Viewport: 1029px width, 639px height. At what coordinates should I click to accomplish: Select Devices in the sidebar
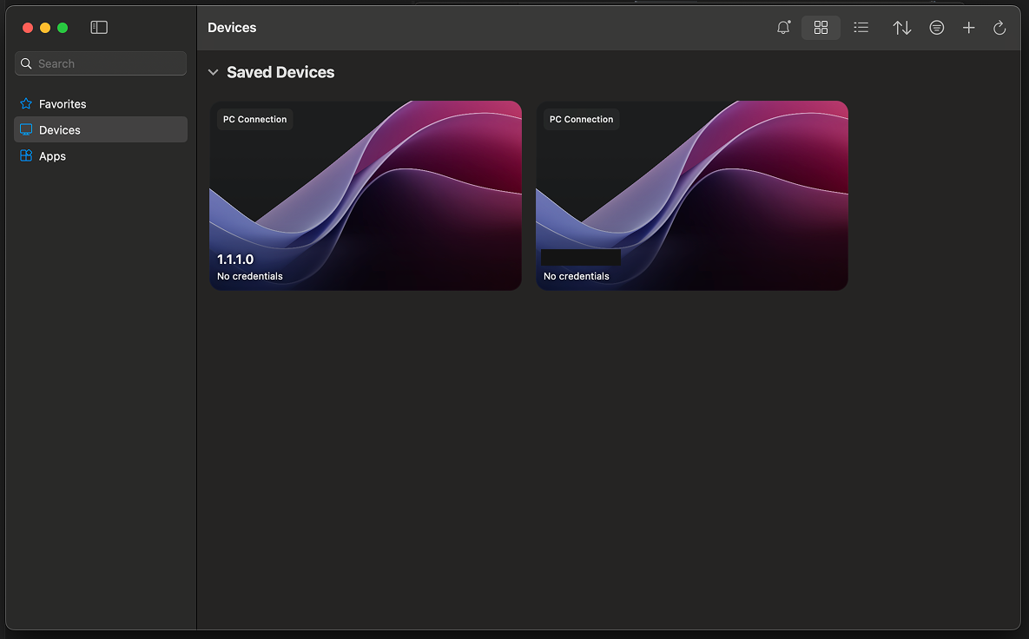[59, 129]
